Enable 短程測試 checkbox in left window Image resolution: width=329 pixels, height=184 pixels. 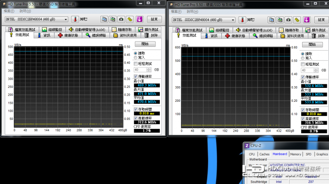coord(136,64)
